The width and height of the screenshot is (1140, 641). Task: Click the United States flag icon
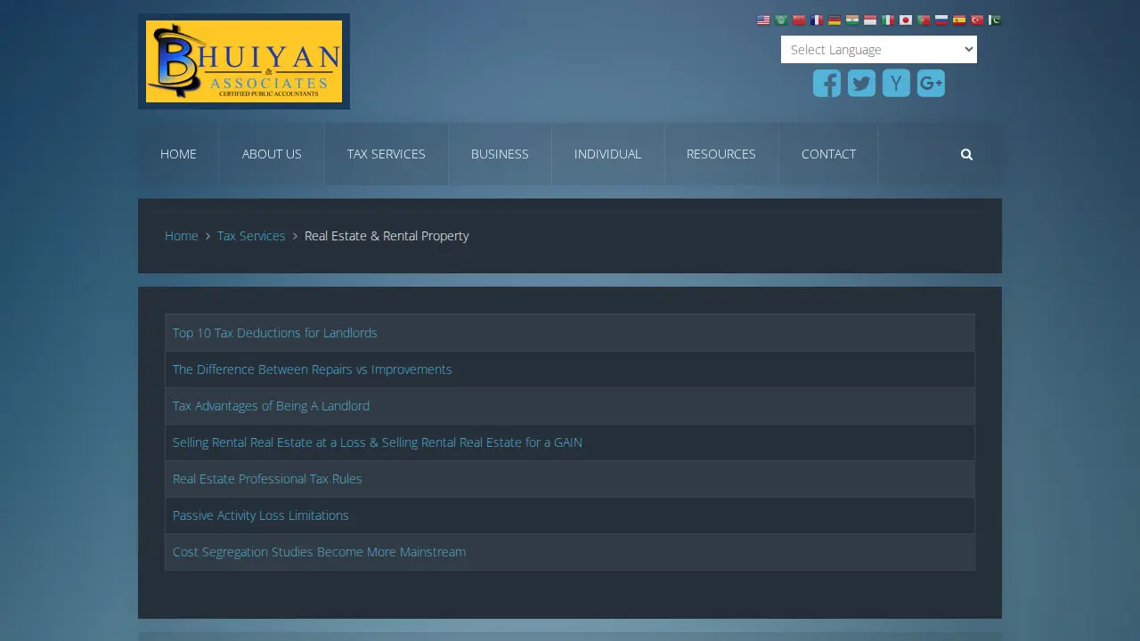763,20
